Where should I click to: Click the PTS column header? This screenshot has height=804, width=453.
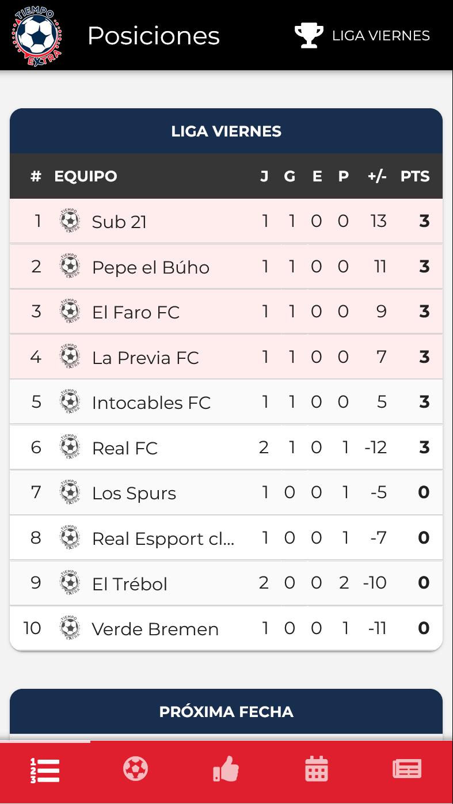coord(415,176)
